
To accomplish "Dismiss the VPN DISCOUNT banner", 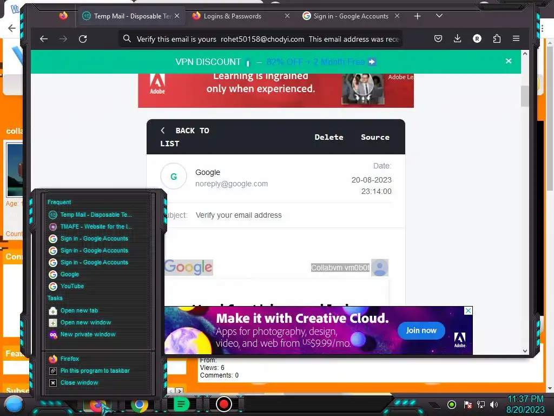I will point(509,61).
